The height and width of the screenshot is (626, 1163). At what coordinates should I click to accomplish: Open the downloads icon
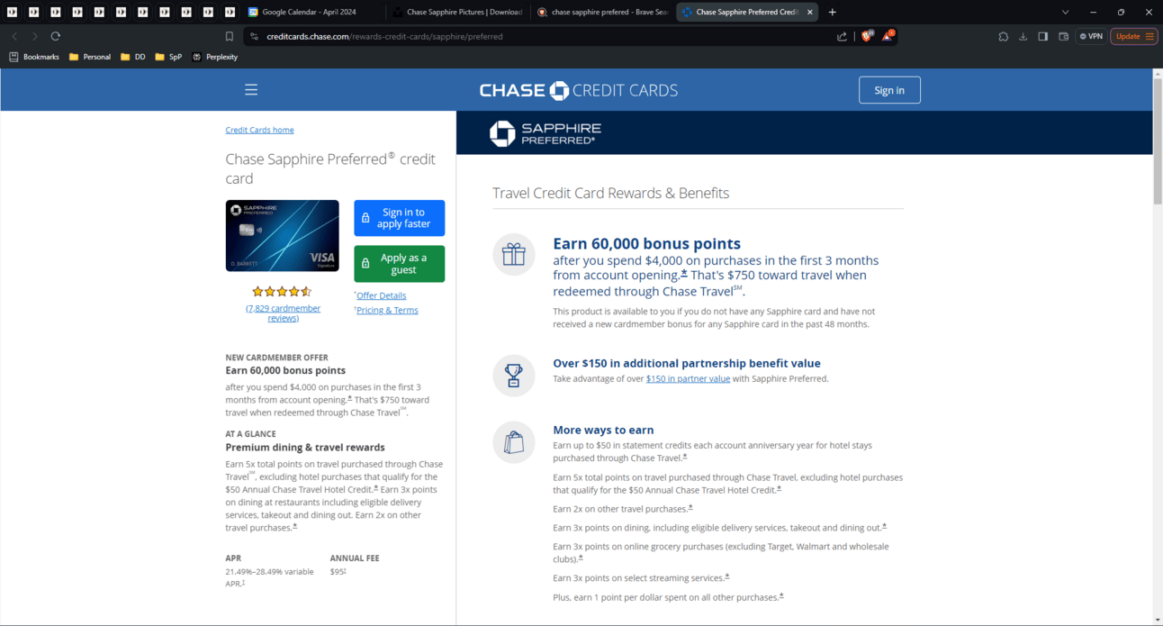pos(1023,36)
